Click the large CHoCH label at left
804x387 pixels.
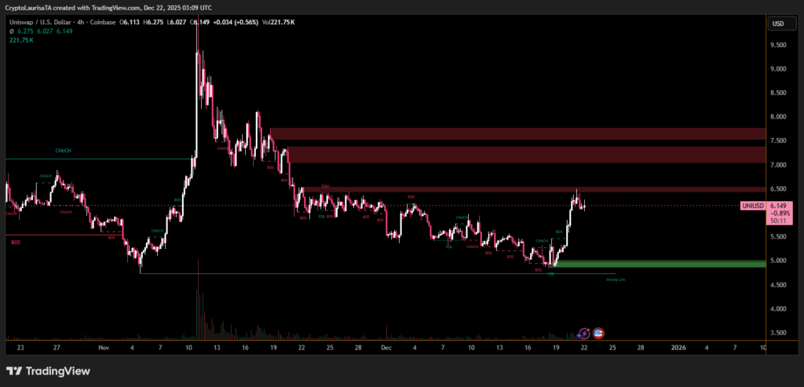(64, 152)
